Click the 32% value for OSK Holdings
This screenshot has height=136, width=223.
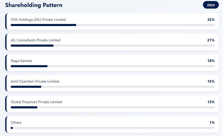coord(211,20)
